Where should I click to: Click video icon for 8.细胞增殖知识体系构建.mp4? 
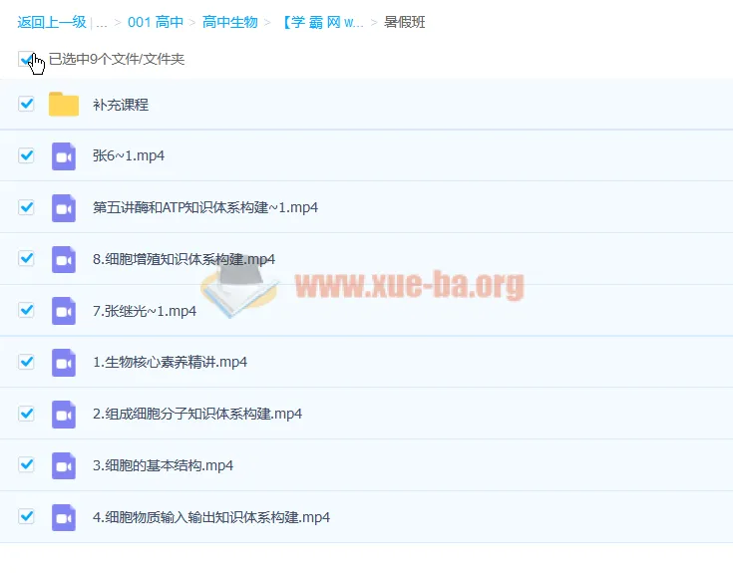coord(64,259)
